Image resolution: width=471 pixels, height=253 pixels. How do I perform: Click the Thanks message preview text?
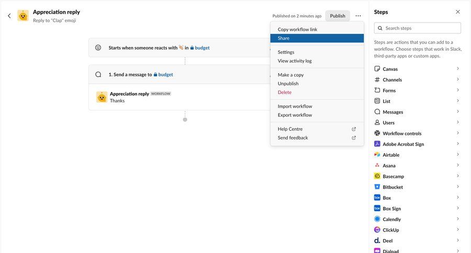point(117,101)
